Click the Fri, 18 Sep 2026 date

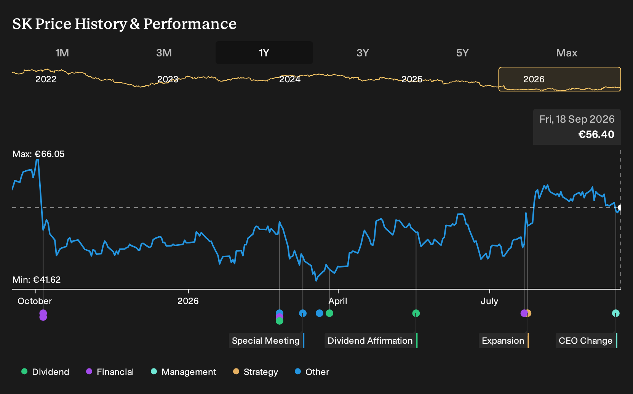point(577,119)
